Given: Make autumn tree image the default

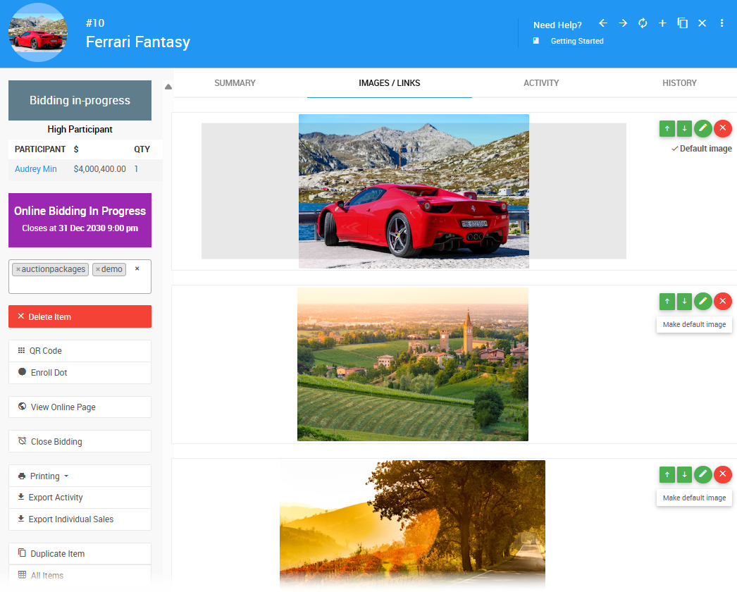Looking at the screenshot, I should tap(694, 498).
